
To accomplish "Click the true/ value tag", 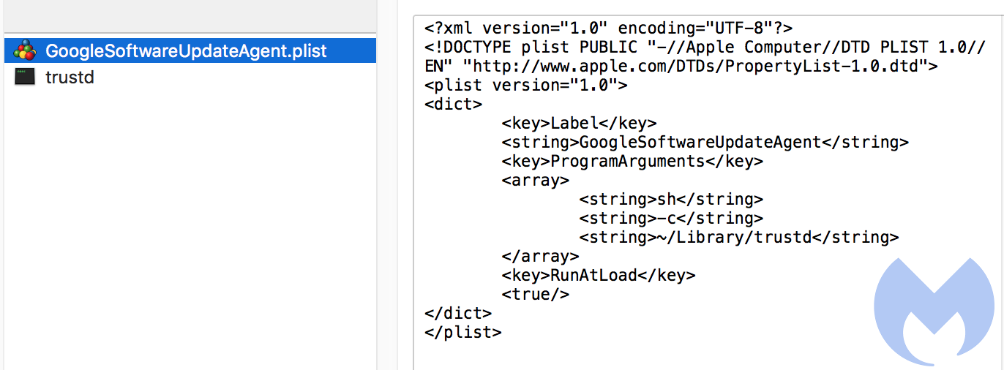I will click(x=536, y=295).
